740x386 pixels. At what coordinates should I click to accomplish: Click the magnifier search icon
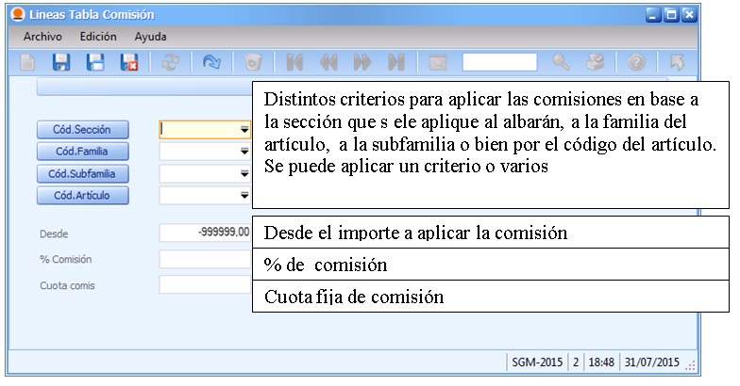(561, 63)
